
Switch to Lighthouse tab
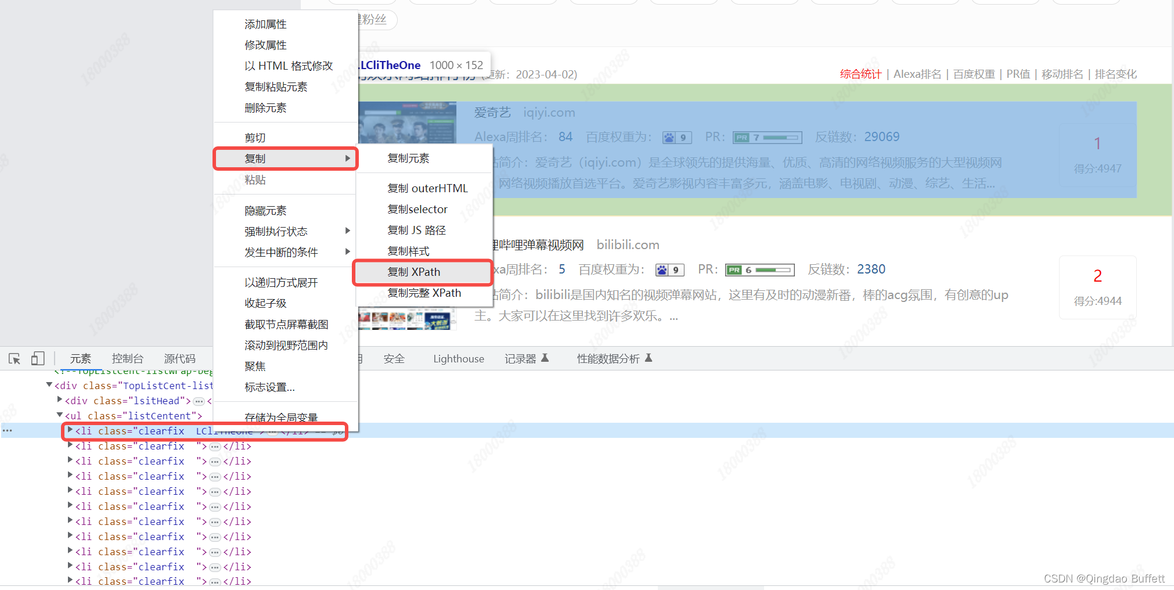459,359
